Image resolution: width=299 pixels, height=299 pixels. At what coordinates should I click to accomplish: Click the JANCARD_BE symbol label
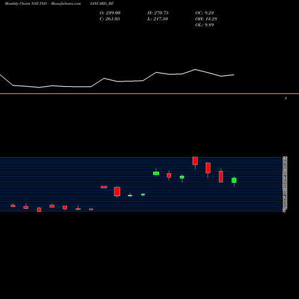click(x=102, y=4)
